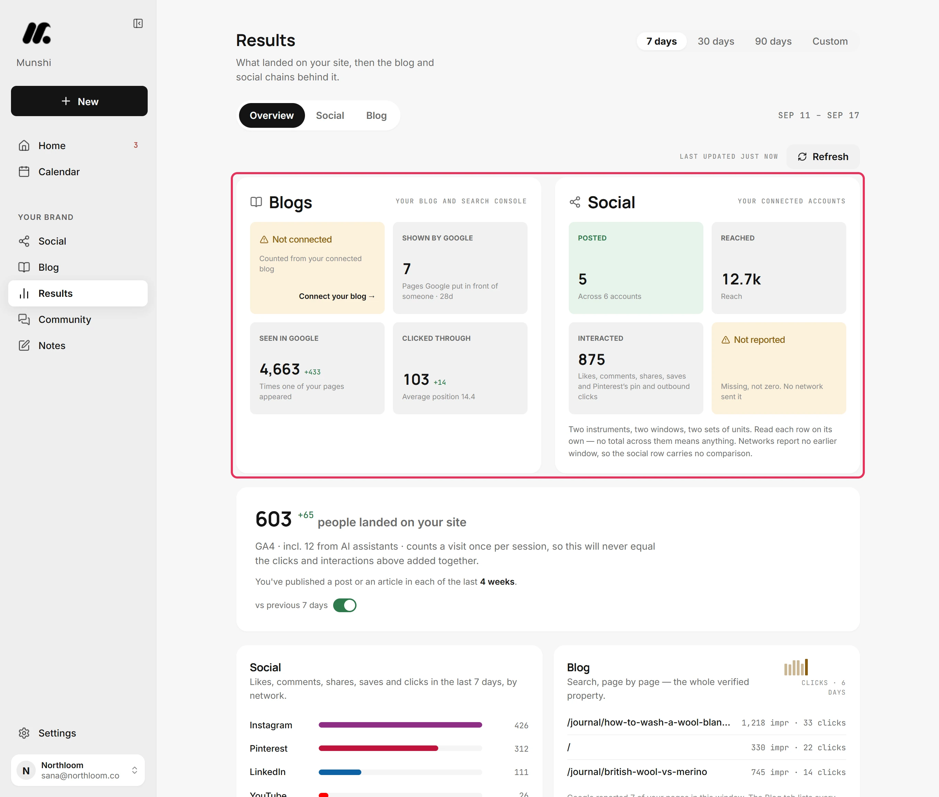Viewport: 939px width, 797px height.
Task: Open the british-wool-vs-merino journal row
Action: click(706, 772)
